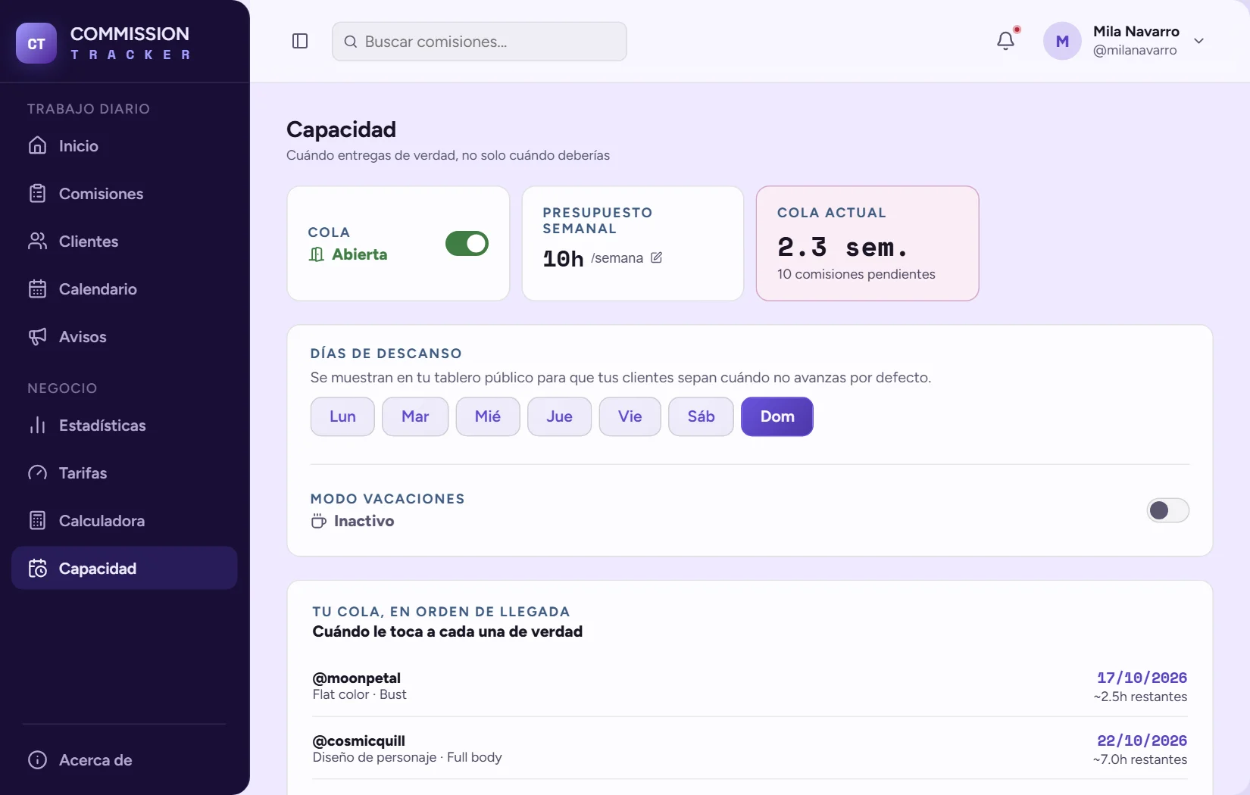Click the Comisiones clipboard icon

(x=37, y=193)
